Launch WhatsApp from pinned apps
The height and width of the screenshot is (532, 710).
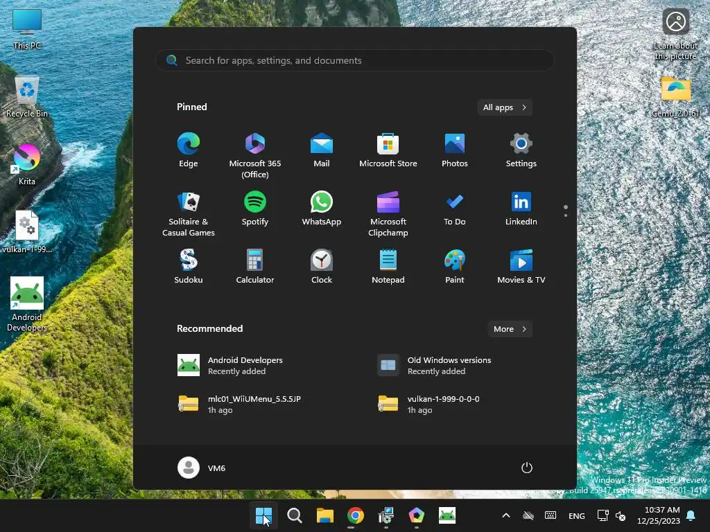tap(322, 209)
